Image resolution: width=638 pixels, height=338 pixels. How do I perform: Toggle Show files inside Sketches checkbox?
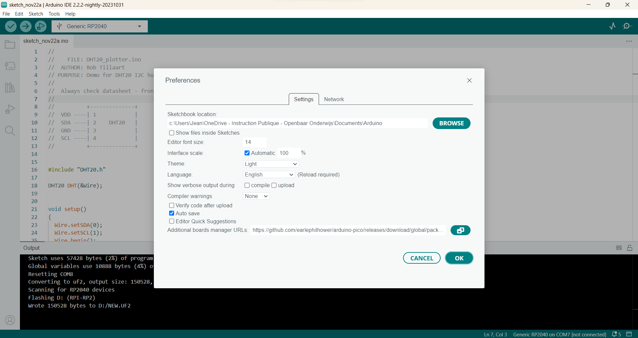point(171,133)
